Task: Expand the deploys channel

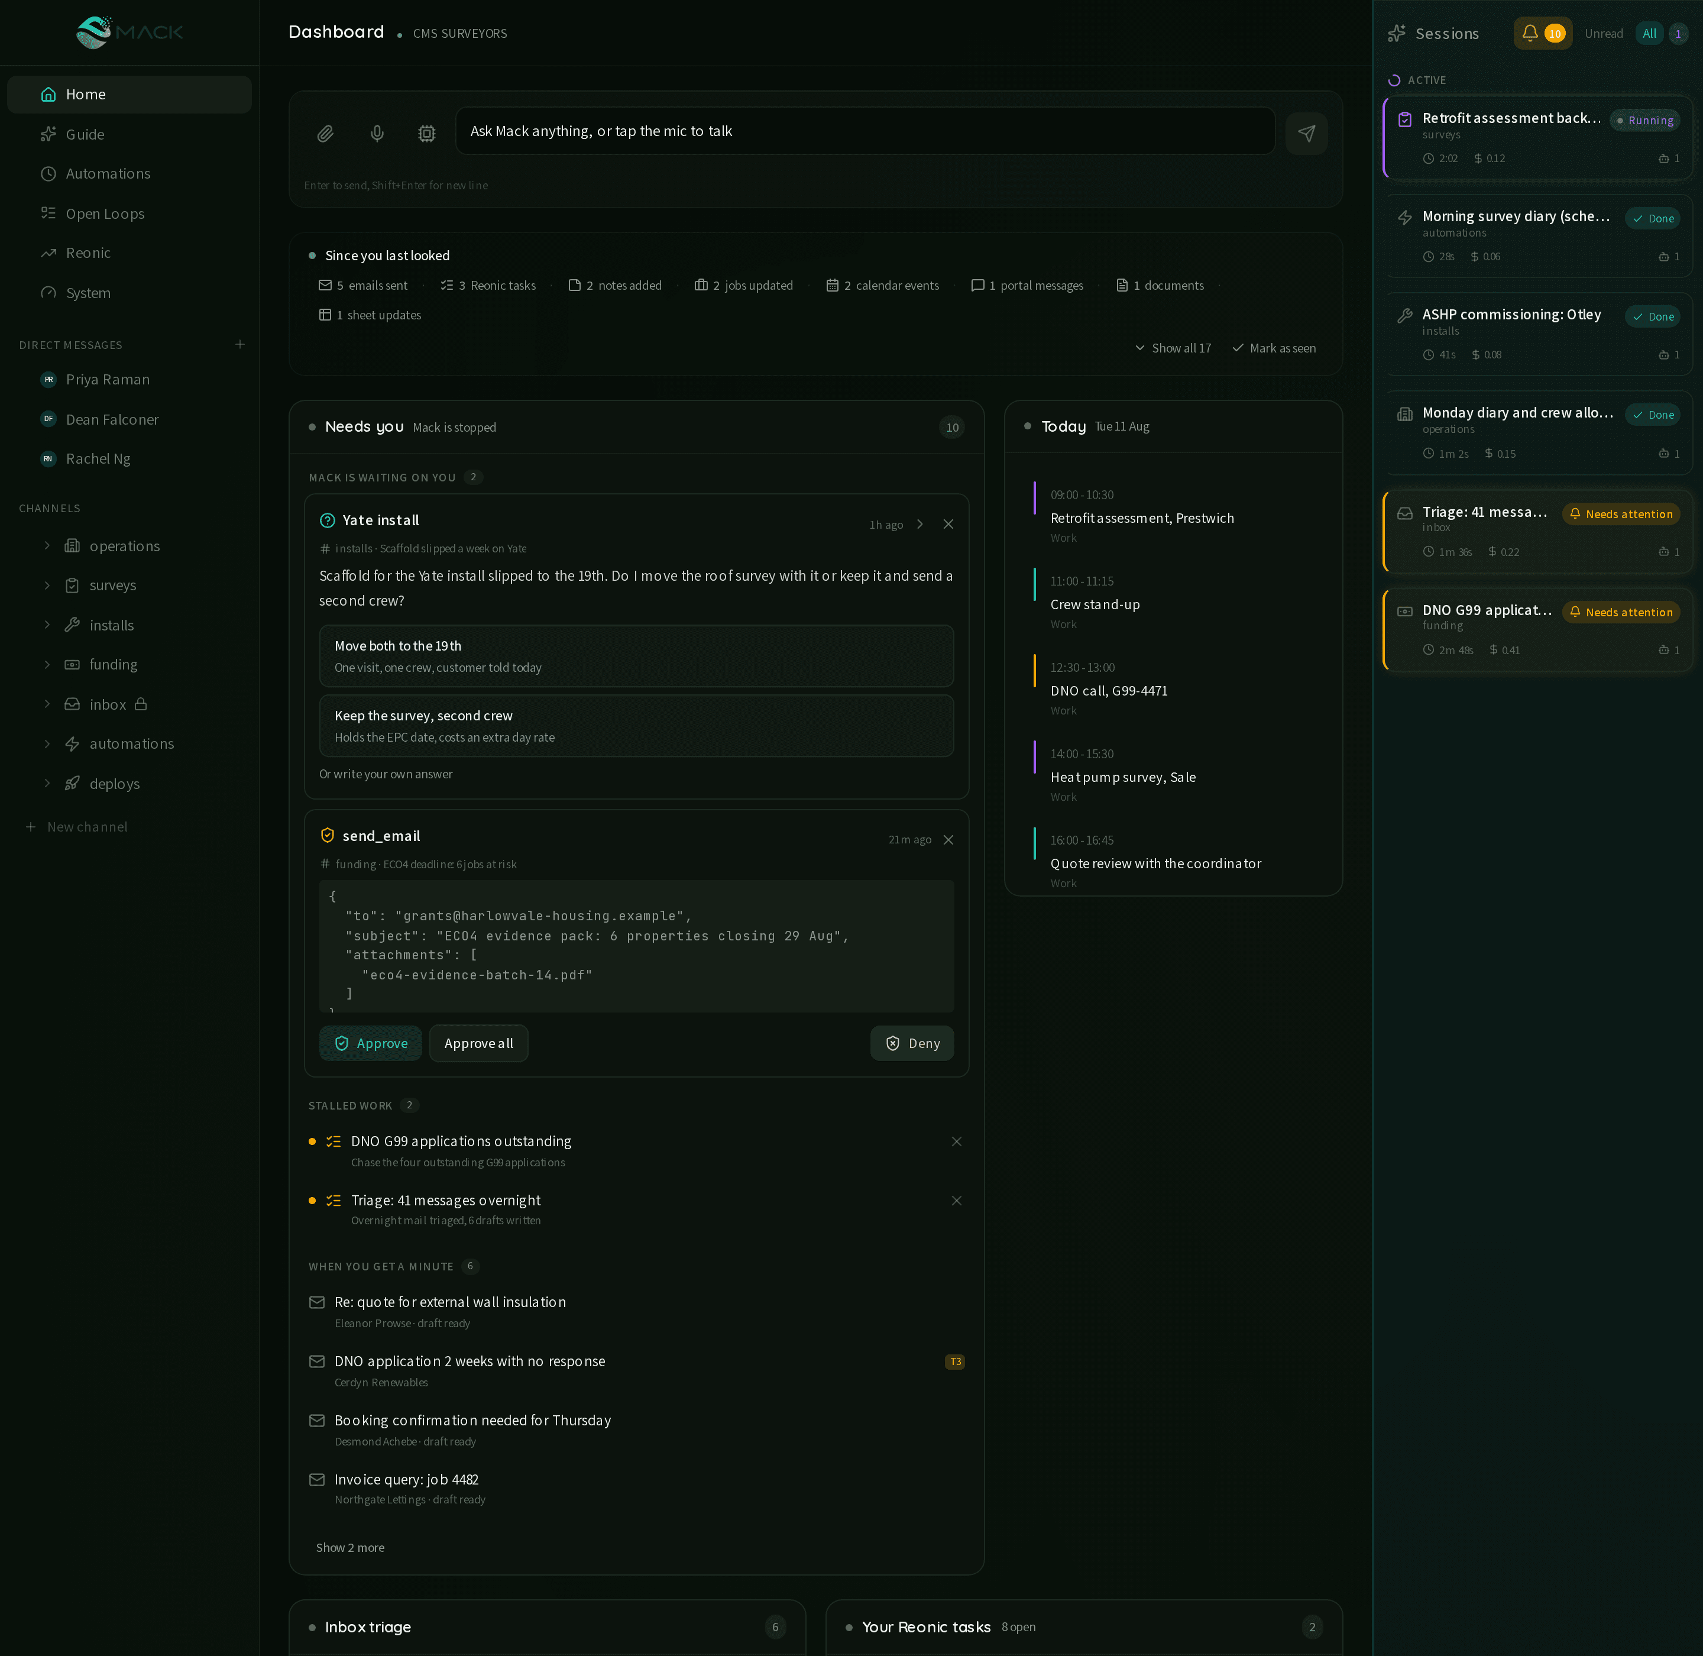Action: click(x=47, y=783)
